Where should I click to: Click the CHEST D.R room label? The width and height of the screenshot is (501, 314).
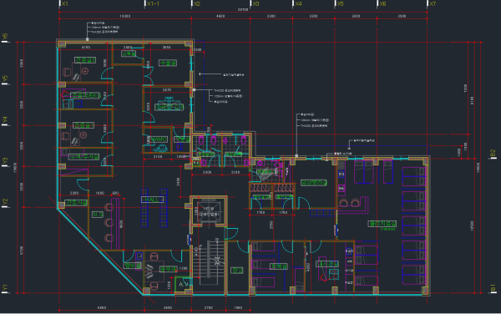(169, 107)
